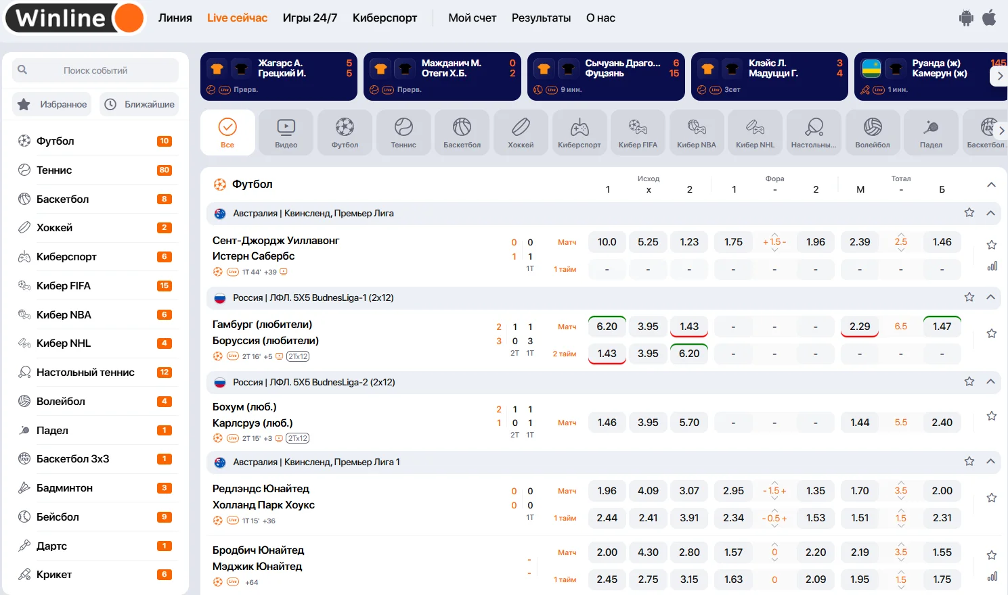Click the Избранное button in sidebar

tap(52, 104)
